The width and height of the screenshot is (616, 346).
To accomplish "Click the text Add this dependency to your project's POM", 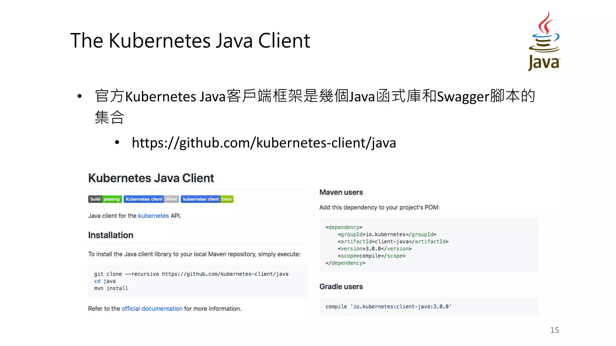I will tap(380, 207).
